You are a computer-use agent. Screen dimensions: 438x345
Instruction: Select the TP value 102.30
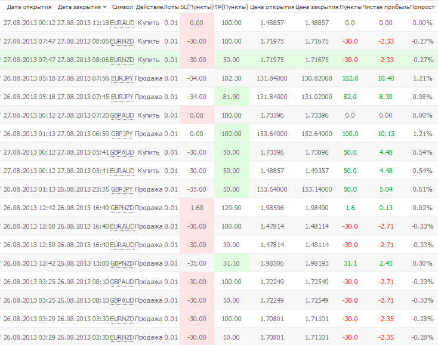tap(232, 79)
